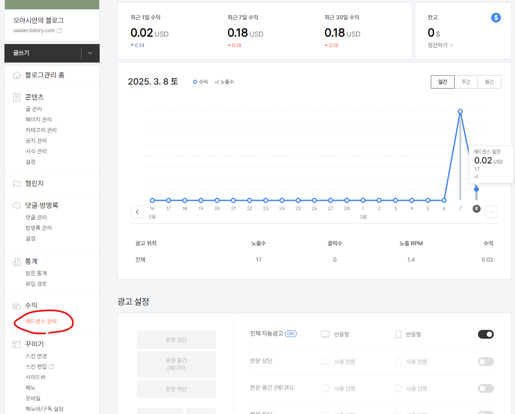Click desktop icon in 본문 중간 row
Image resolution: width=515 pixels, height=414 pixels.
(x=325, y=388)
